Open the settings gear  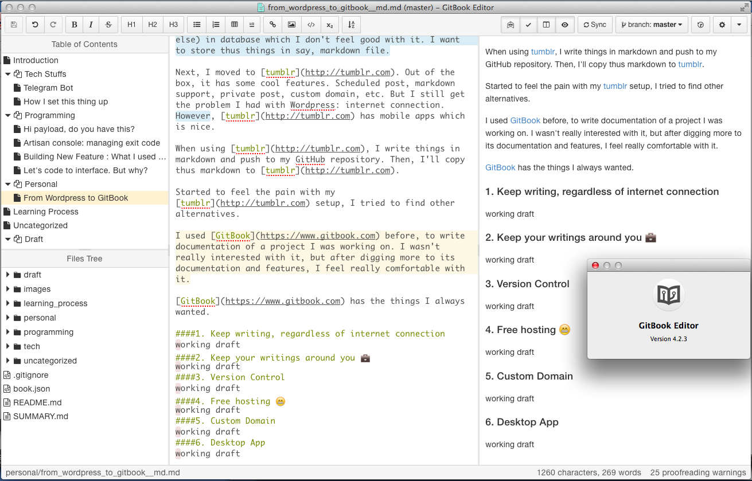coord(722,25)
